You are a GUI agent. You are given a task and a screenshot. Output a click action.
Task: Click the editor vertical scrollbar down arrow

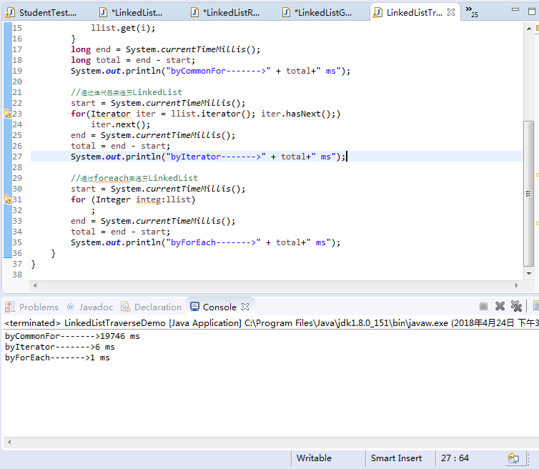coord(529,274)
